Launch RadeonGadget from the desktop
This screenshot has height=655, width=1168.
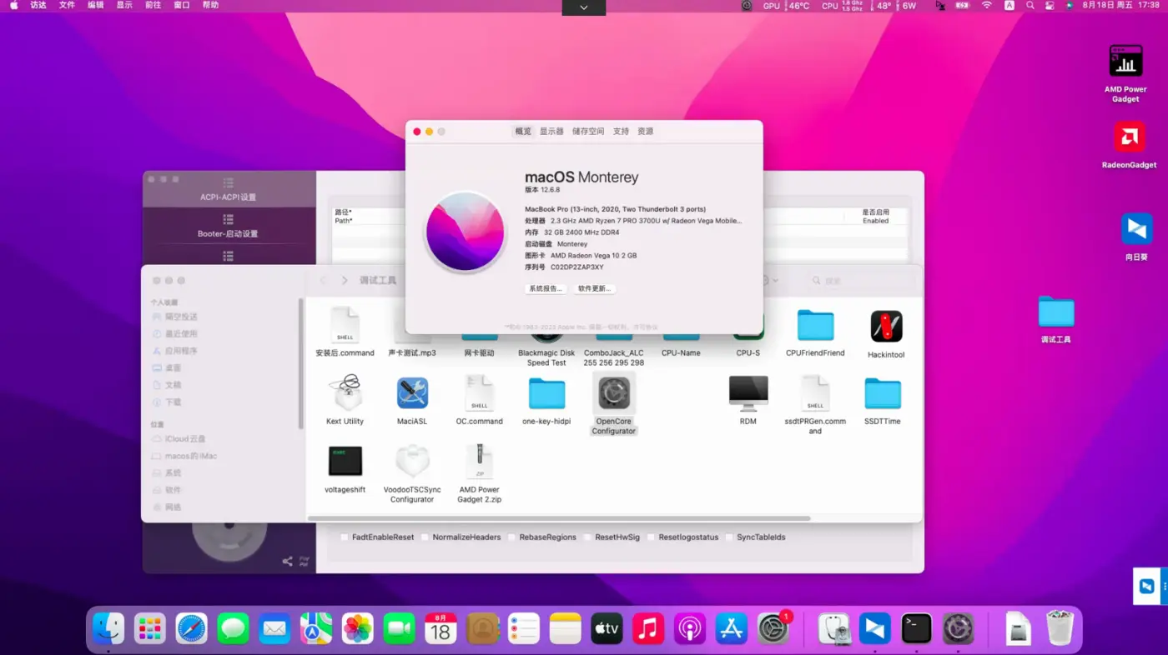click(x=1129, y=137)
